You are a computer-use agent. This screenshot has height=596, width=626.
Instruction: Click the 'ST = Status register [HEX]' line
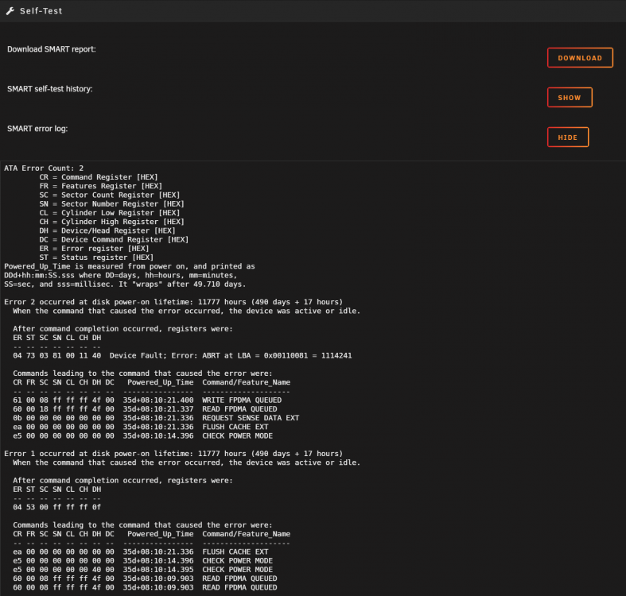click(96, 257)
